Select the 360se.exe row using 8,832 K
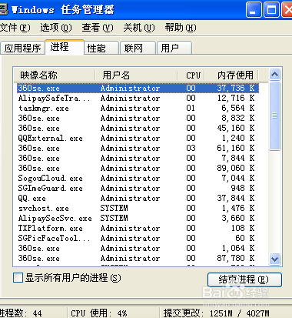The width and height of the screenshot is (292, 318). pyautogui.click(x=138, y=118)
